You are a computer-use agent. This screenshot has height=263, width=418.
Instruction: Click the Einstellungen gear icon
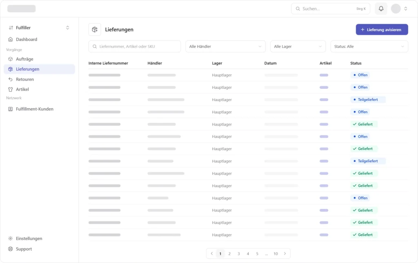10,239
